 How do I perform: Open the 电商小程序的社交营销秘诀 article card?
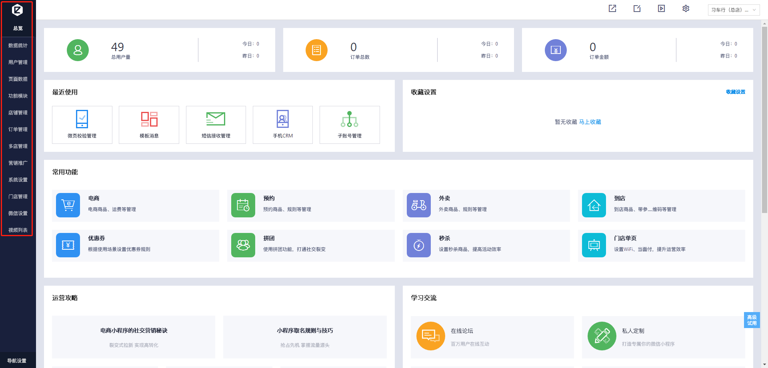click(x=134, y=337)
